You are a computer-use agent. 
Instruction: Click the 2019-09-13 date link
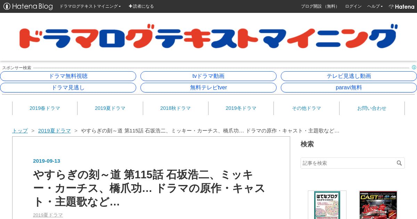(x=47, y=161)
